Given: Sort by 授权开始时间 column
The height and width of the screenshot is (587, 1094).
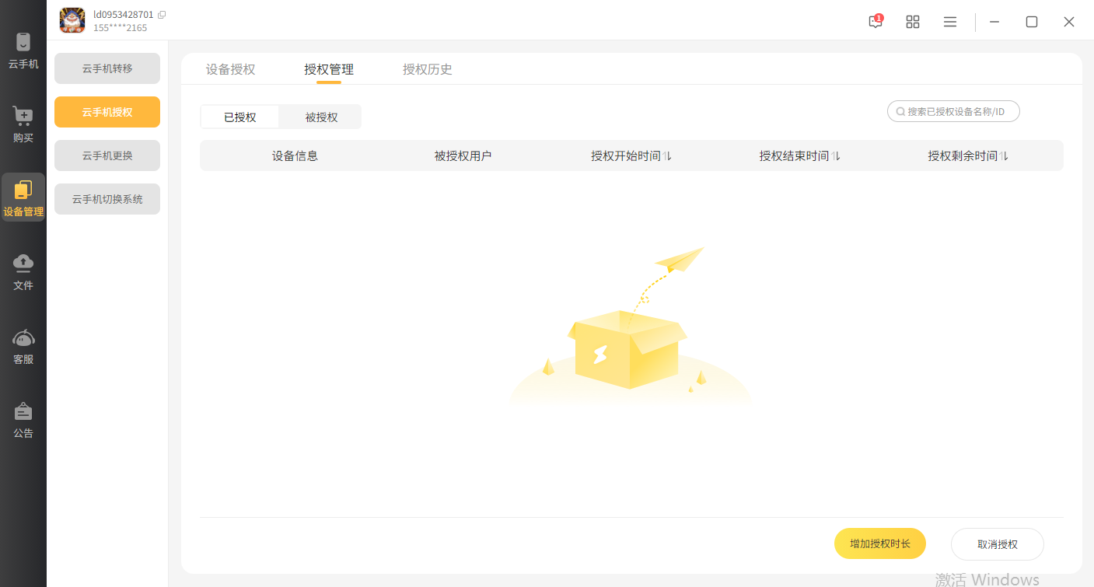Looking at the screenshot, I should (667, 156).
